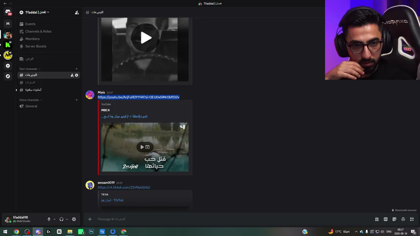Screen dimensions: 420x236
Task: Open CapCut from the taskbar
Action: click(59, 232)
